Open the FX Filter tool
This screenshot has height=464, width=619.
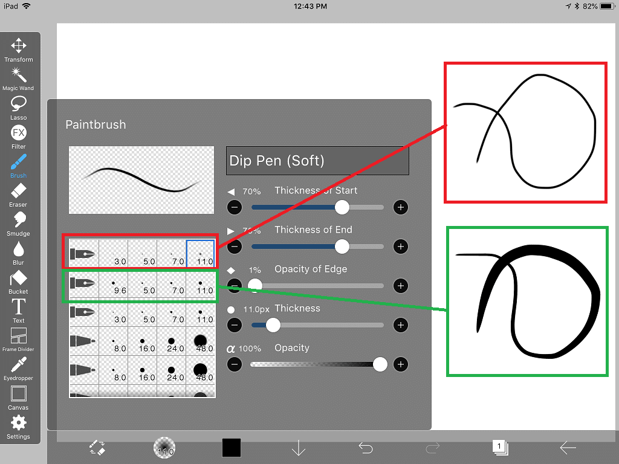pyautogui.click(x=19, y=136)
